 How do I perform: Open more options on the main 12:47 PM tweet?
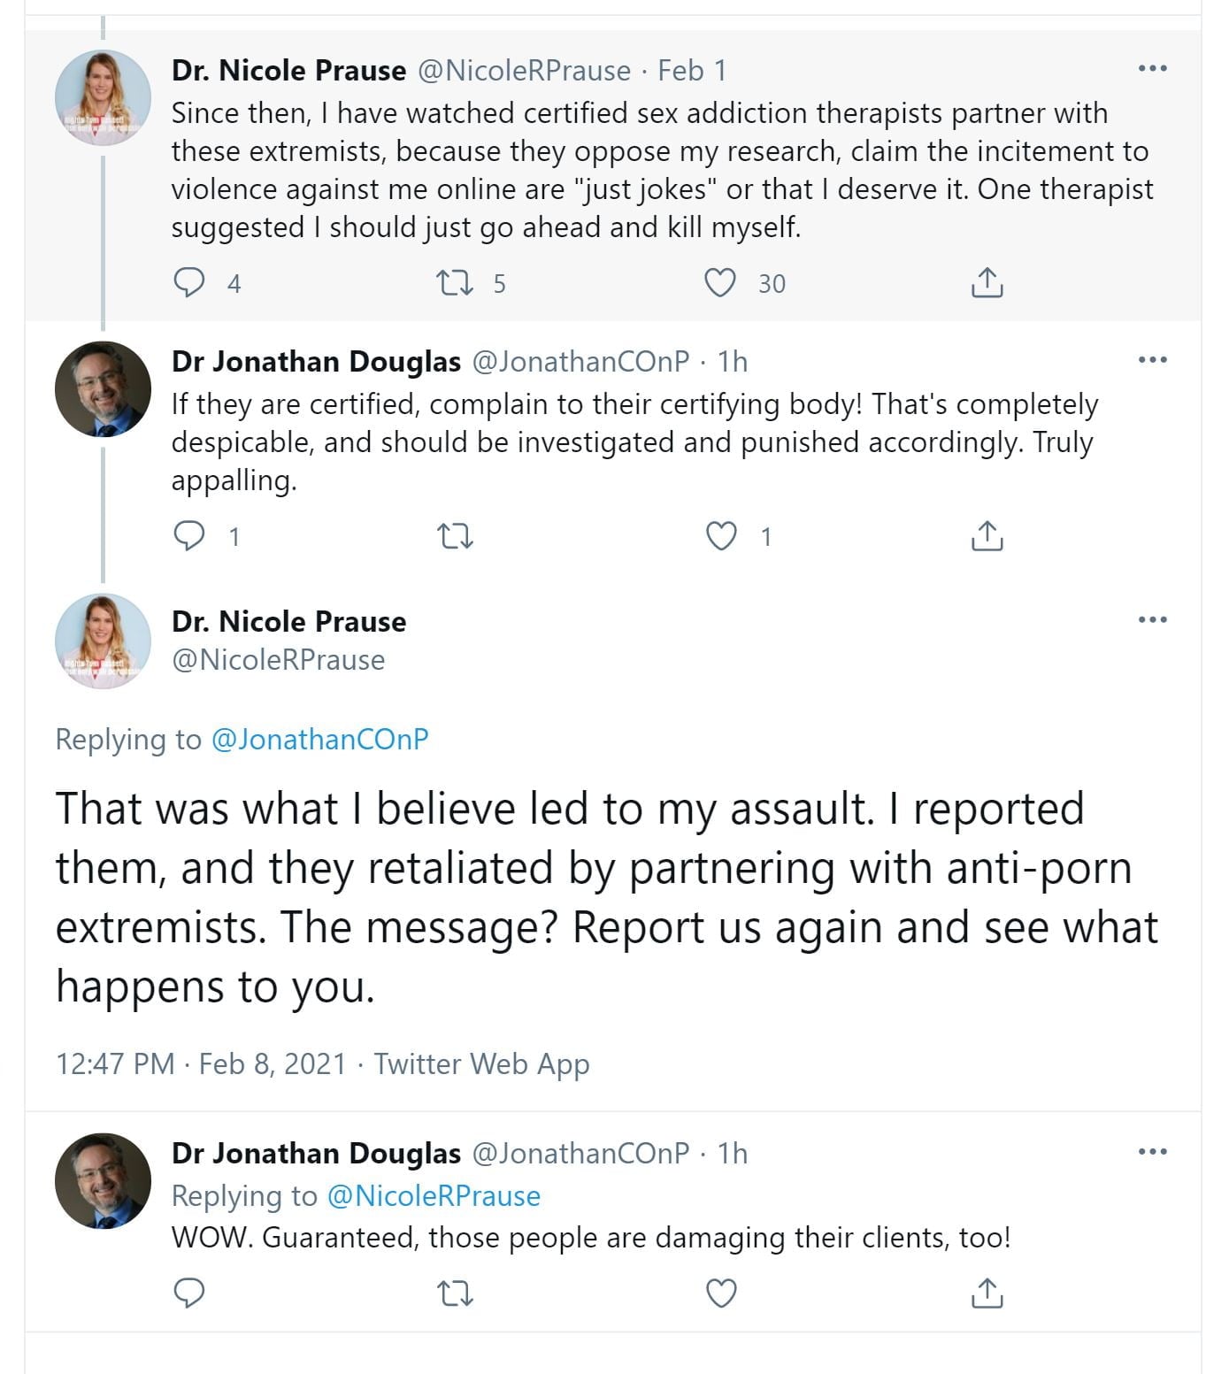(1152, 620)
